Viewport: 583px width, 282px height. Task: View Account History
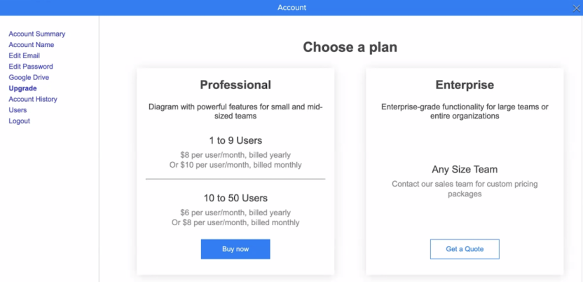tap(33, 100)
